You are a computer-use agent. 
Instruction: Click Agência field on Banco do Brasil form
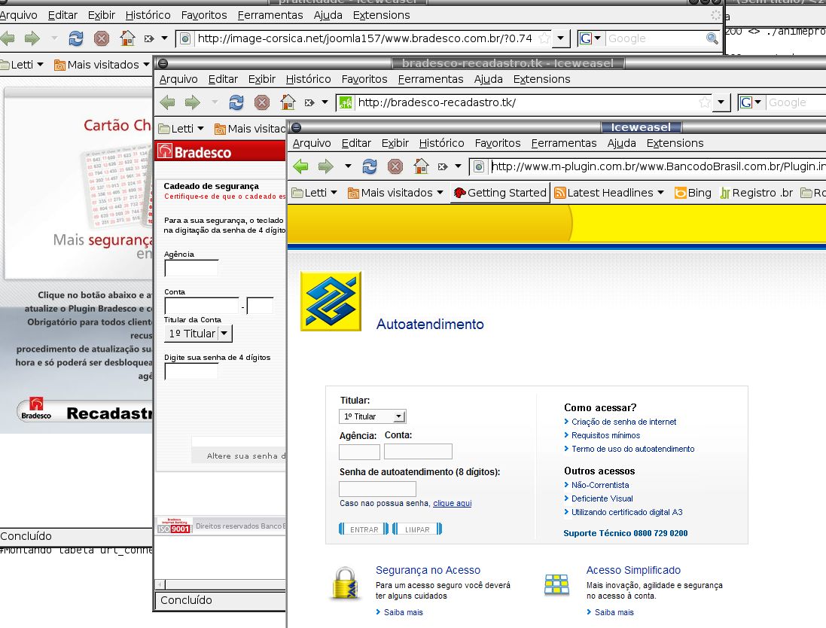coord(359,452)
